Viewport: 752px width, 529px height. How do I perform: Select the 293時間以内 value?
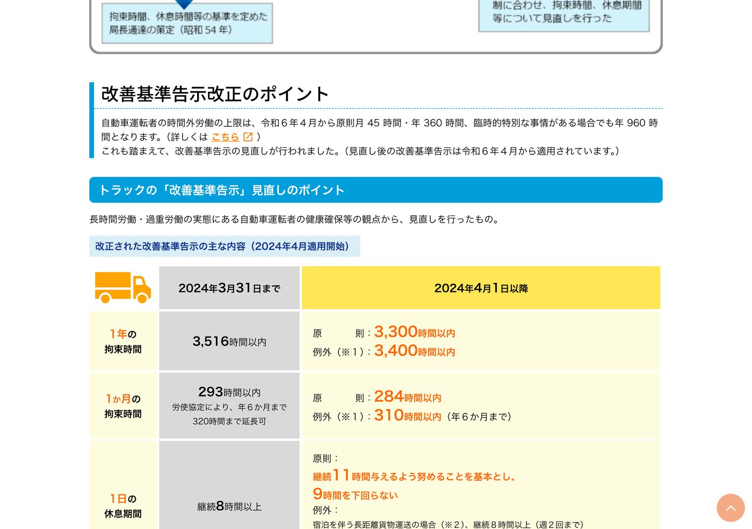coord(229,392)
